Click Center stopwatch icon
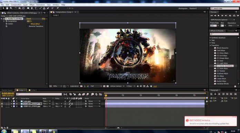This screenshot has height=133, width=240. [7, 24]
